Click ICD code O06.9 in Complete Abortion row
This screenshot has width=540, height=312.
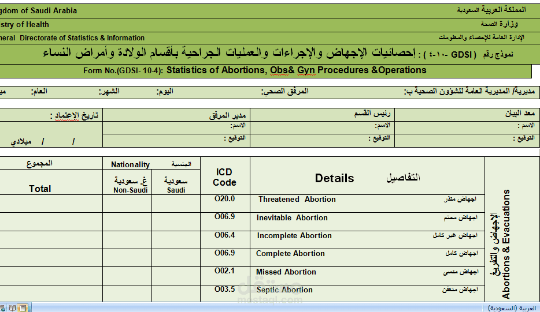coord(224,253)
